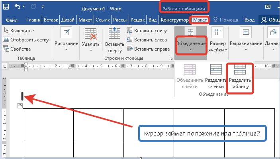
Task: Open the Размер ячейки dropdown
Action: click(218, 40)
